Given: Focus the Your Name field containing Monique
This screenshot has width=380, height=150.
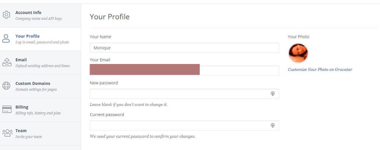Looking at the screenshot, I should coord(184,48).
